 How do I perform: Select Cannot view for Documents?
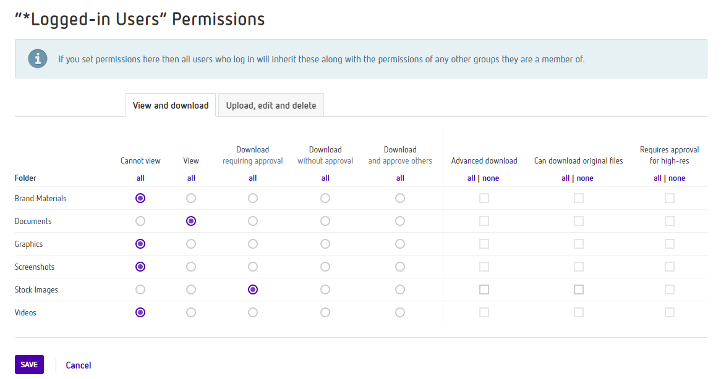(x=140, y=221)
